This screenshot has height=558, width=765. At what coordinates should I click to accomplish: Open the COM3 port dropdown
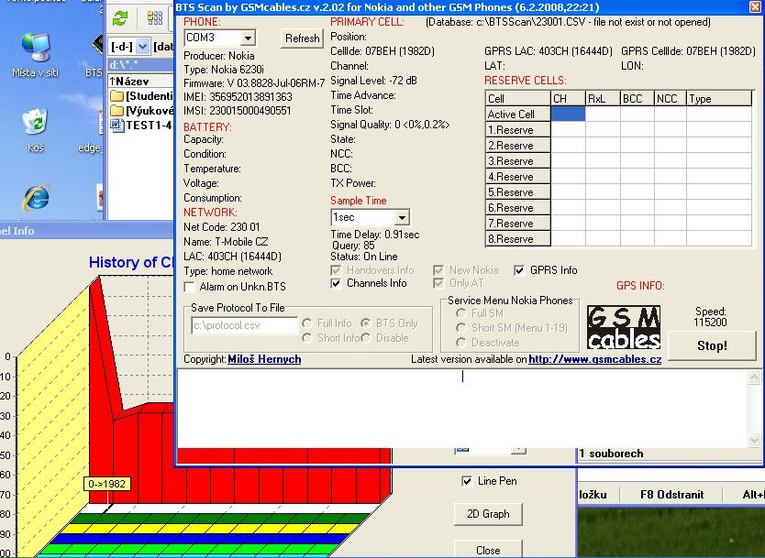coord(248,38)
